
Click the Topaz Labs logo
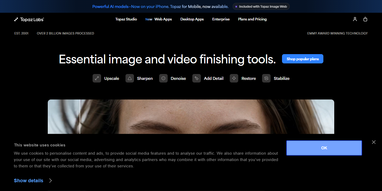pyautogui.click(x=29, y=19)
